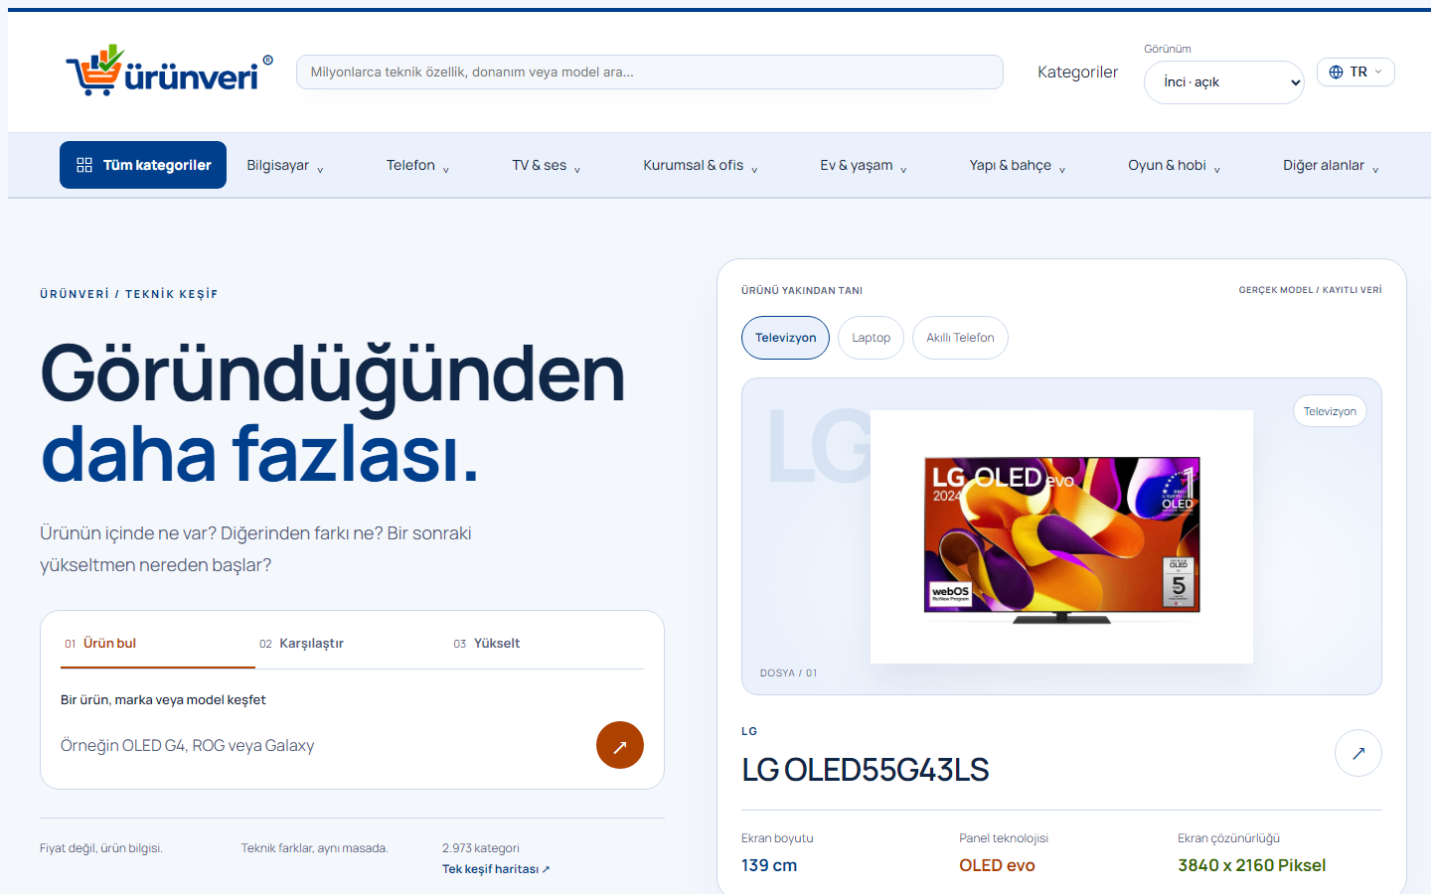The image size is (1431, 894).
Task: Open the Kategoriler link in the header
Action: tap(1077, 73)
